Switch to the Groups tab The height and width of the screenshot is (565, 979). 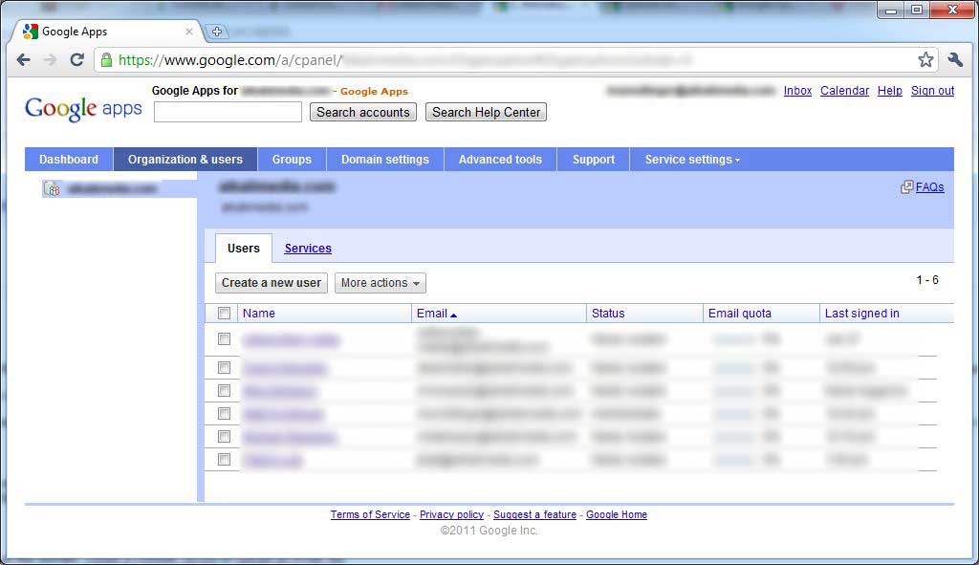(x=292, y=160)
